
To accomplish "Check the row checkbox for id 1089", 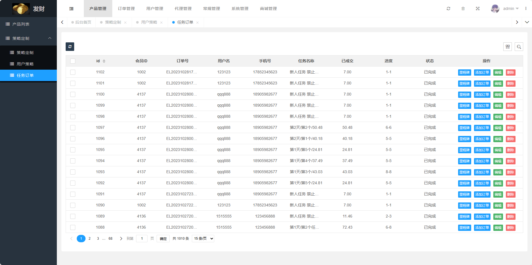I will pyautogui.click(x=73, y=216).
